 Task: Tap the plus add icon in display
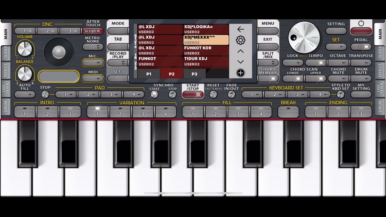(x=240, y=73)
